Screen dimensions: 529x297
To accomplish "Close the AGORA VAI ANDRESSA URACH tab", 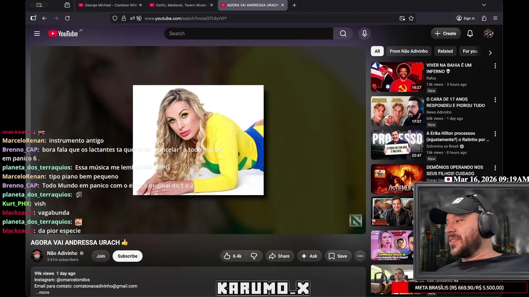I will (283, 5).
